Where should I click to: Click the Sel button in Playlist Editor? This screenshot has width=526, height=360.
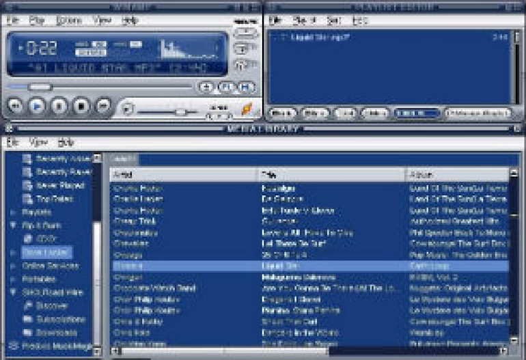[x=346, y=113]
